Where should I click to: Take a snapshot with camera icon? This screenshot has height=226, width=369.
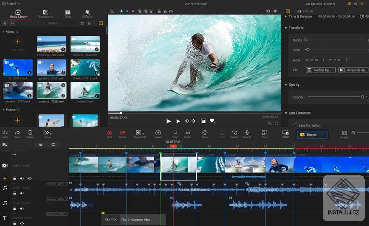pos(268,11)
